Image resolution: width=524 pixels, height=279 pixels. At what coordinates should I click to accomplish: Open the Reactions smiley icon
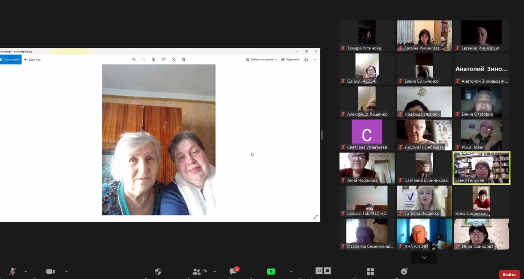(x=404, y=271)
